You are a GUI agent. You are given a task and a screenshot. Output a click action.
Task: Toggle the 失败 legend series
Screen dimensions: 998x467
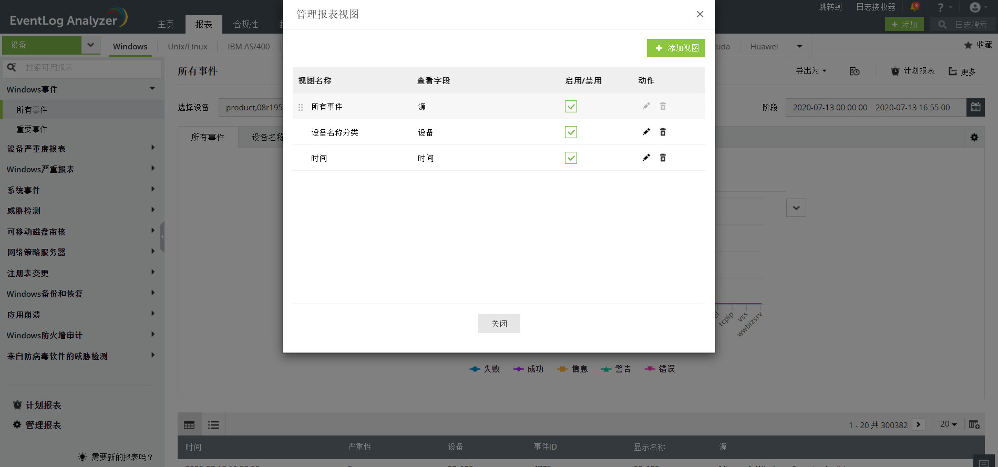coord(485,369)
